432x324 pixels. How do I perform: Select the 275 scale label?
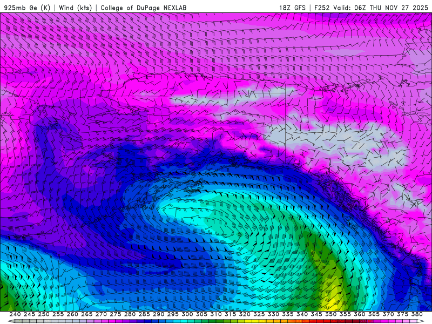point(115,314)
